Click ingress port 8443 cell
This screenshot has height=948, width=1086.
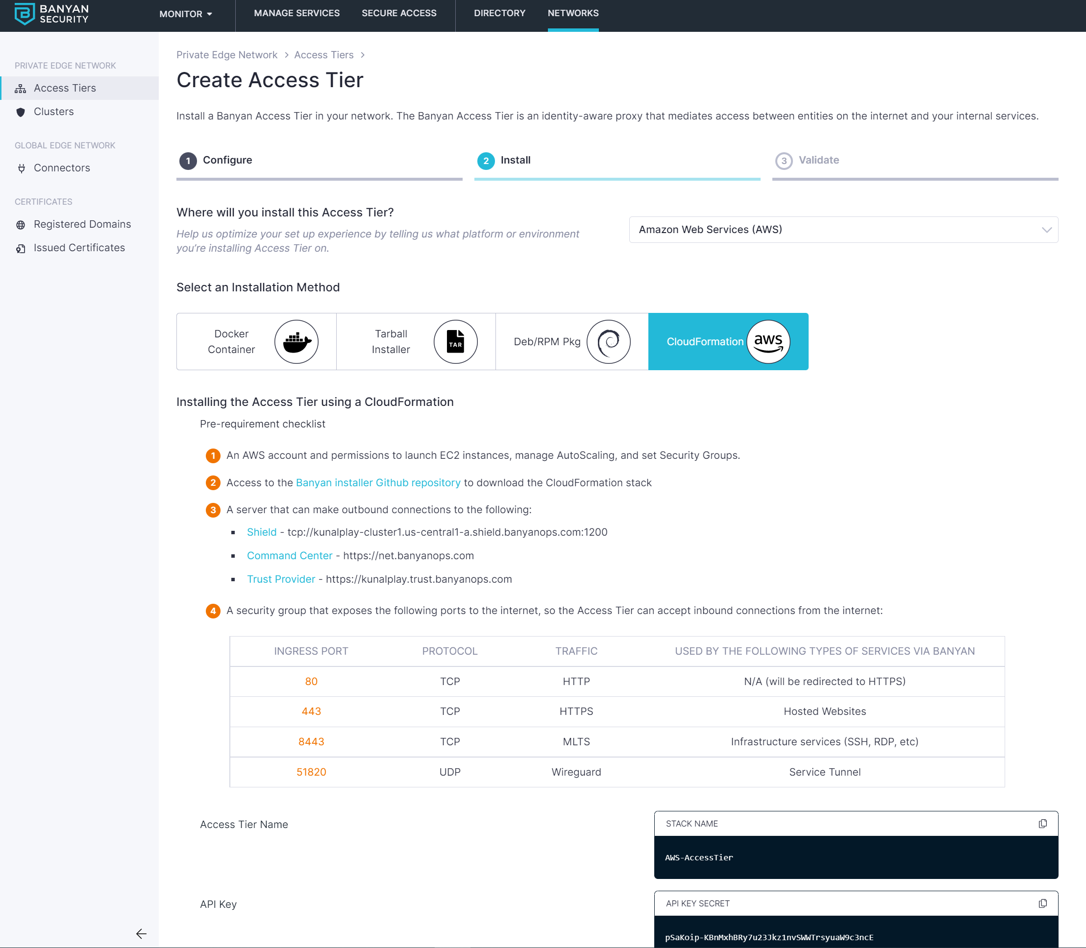311,742
